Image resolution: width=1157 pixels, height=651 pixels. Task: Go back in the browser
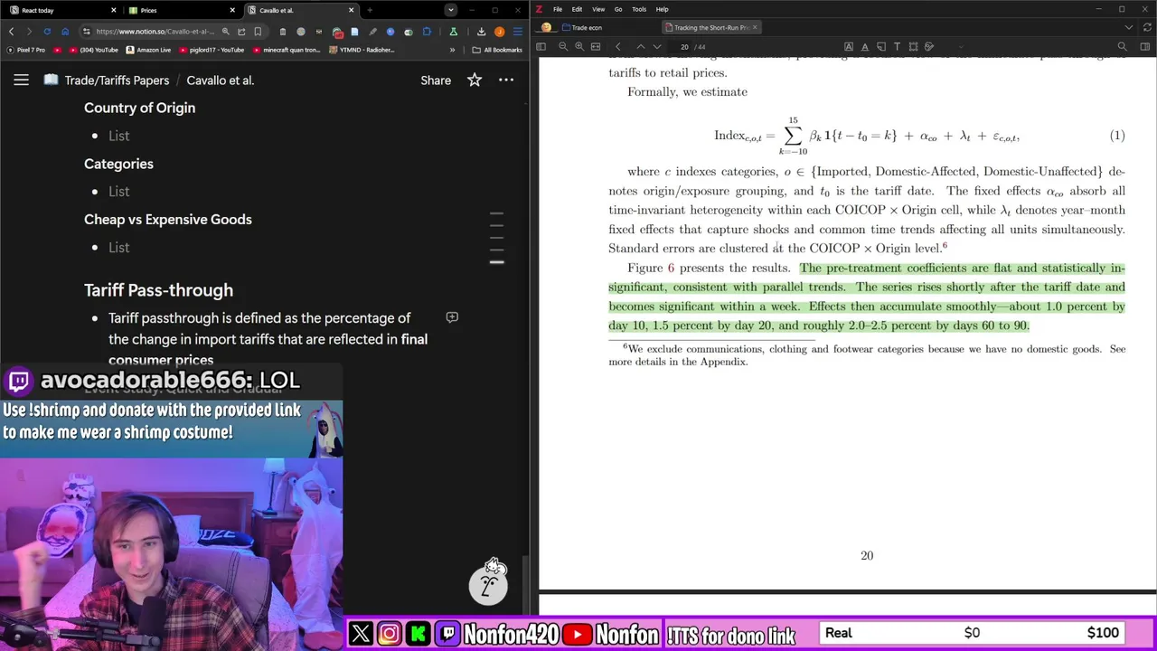point(12,32)
